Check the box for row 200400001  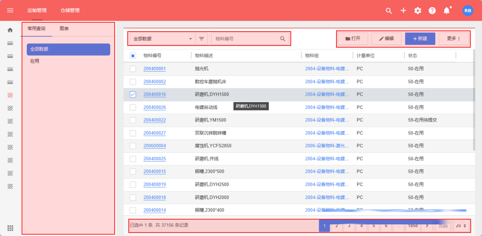pyautogui.click(x=133, y=69)
